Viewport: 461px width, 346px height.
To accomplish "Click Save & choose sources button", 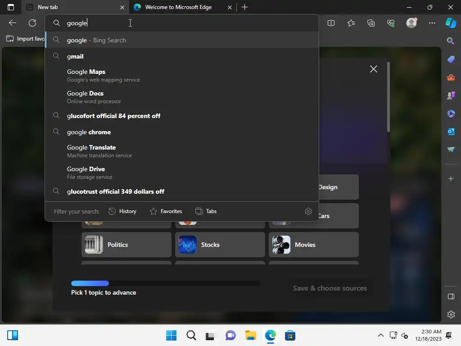I will coord(330,288).
